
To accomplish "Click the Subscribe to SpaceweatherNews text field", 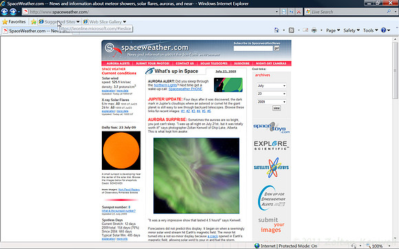I will click(x=253, y=48).
